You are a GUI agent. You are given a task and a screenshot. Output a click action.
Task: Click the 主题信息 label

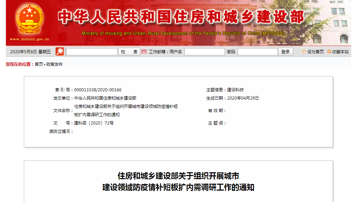point(216,90)
